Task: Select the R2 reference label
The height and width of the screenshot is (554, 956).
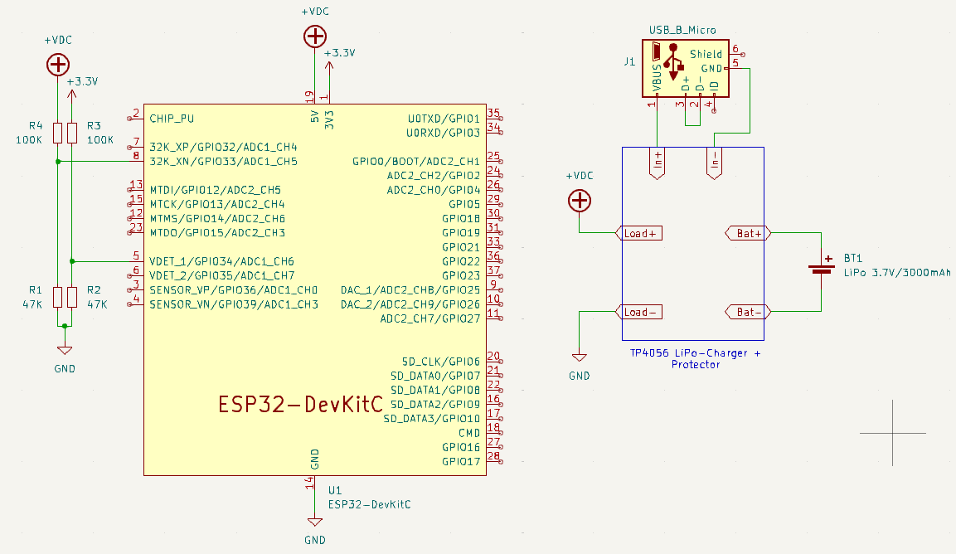Action: [94, 289]
